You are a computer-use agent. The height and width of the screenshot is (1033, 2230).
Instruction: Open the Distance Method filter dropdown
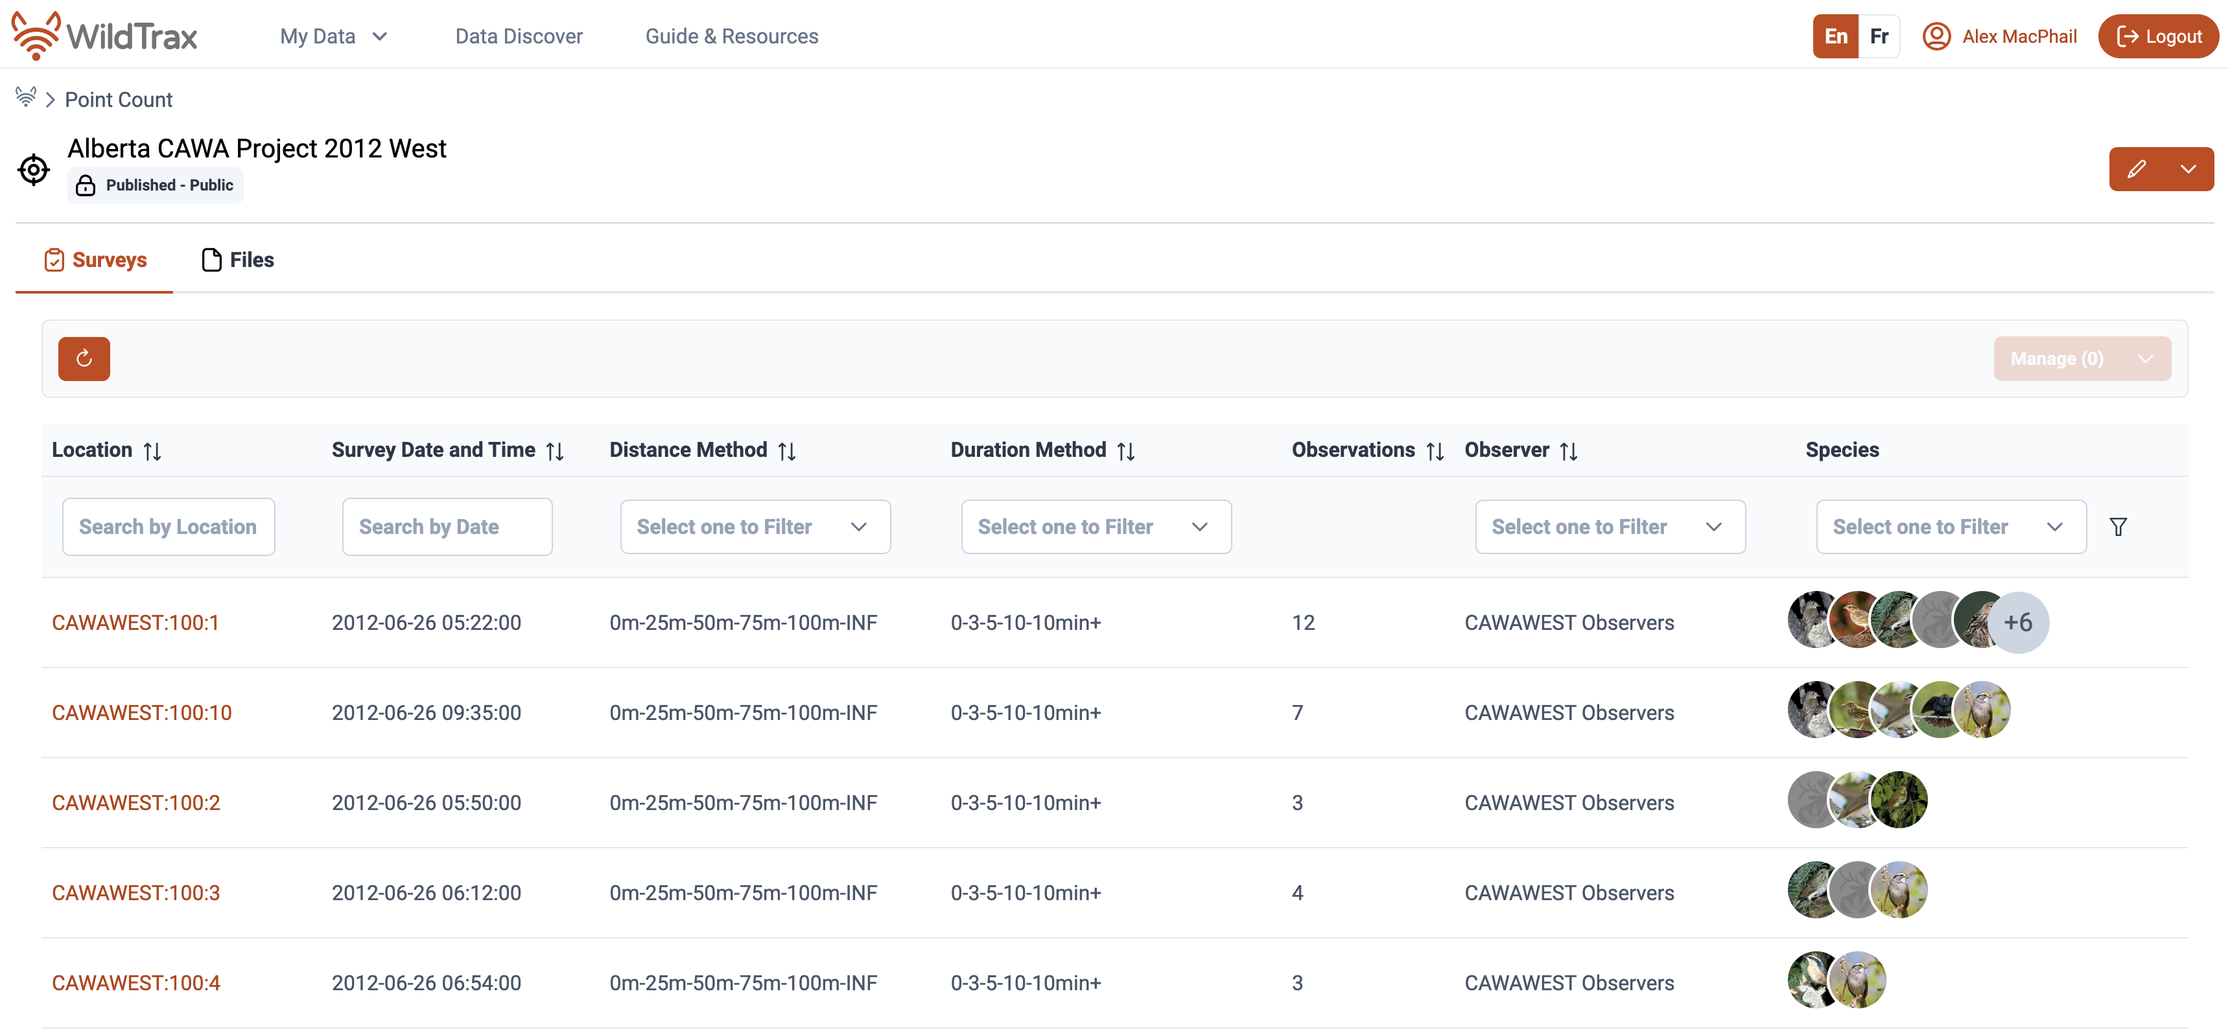click(755, 526)
